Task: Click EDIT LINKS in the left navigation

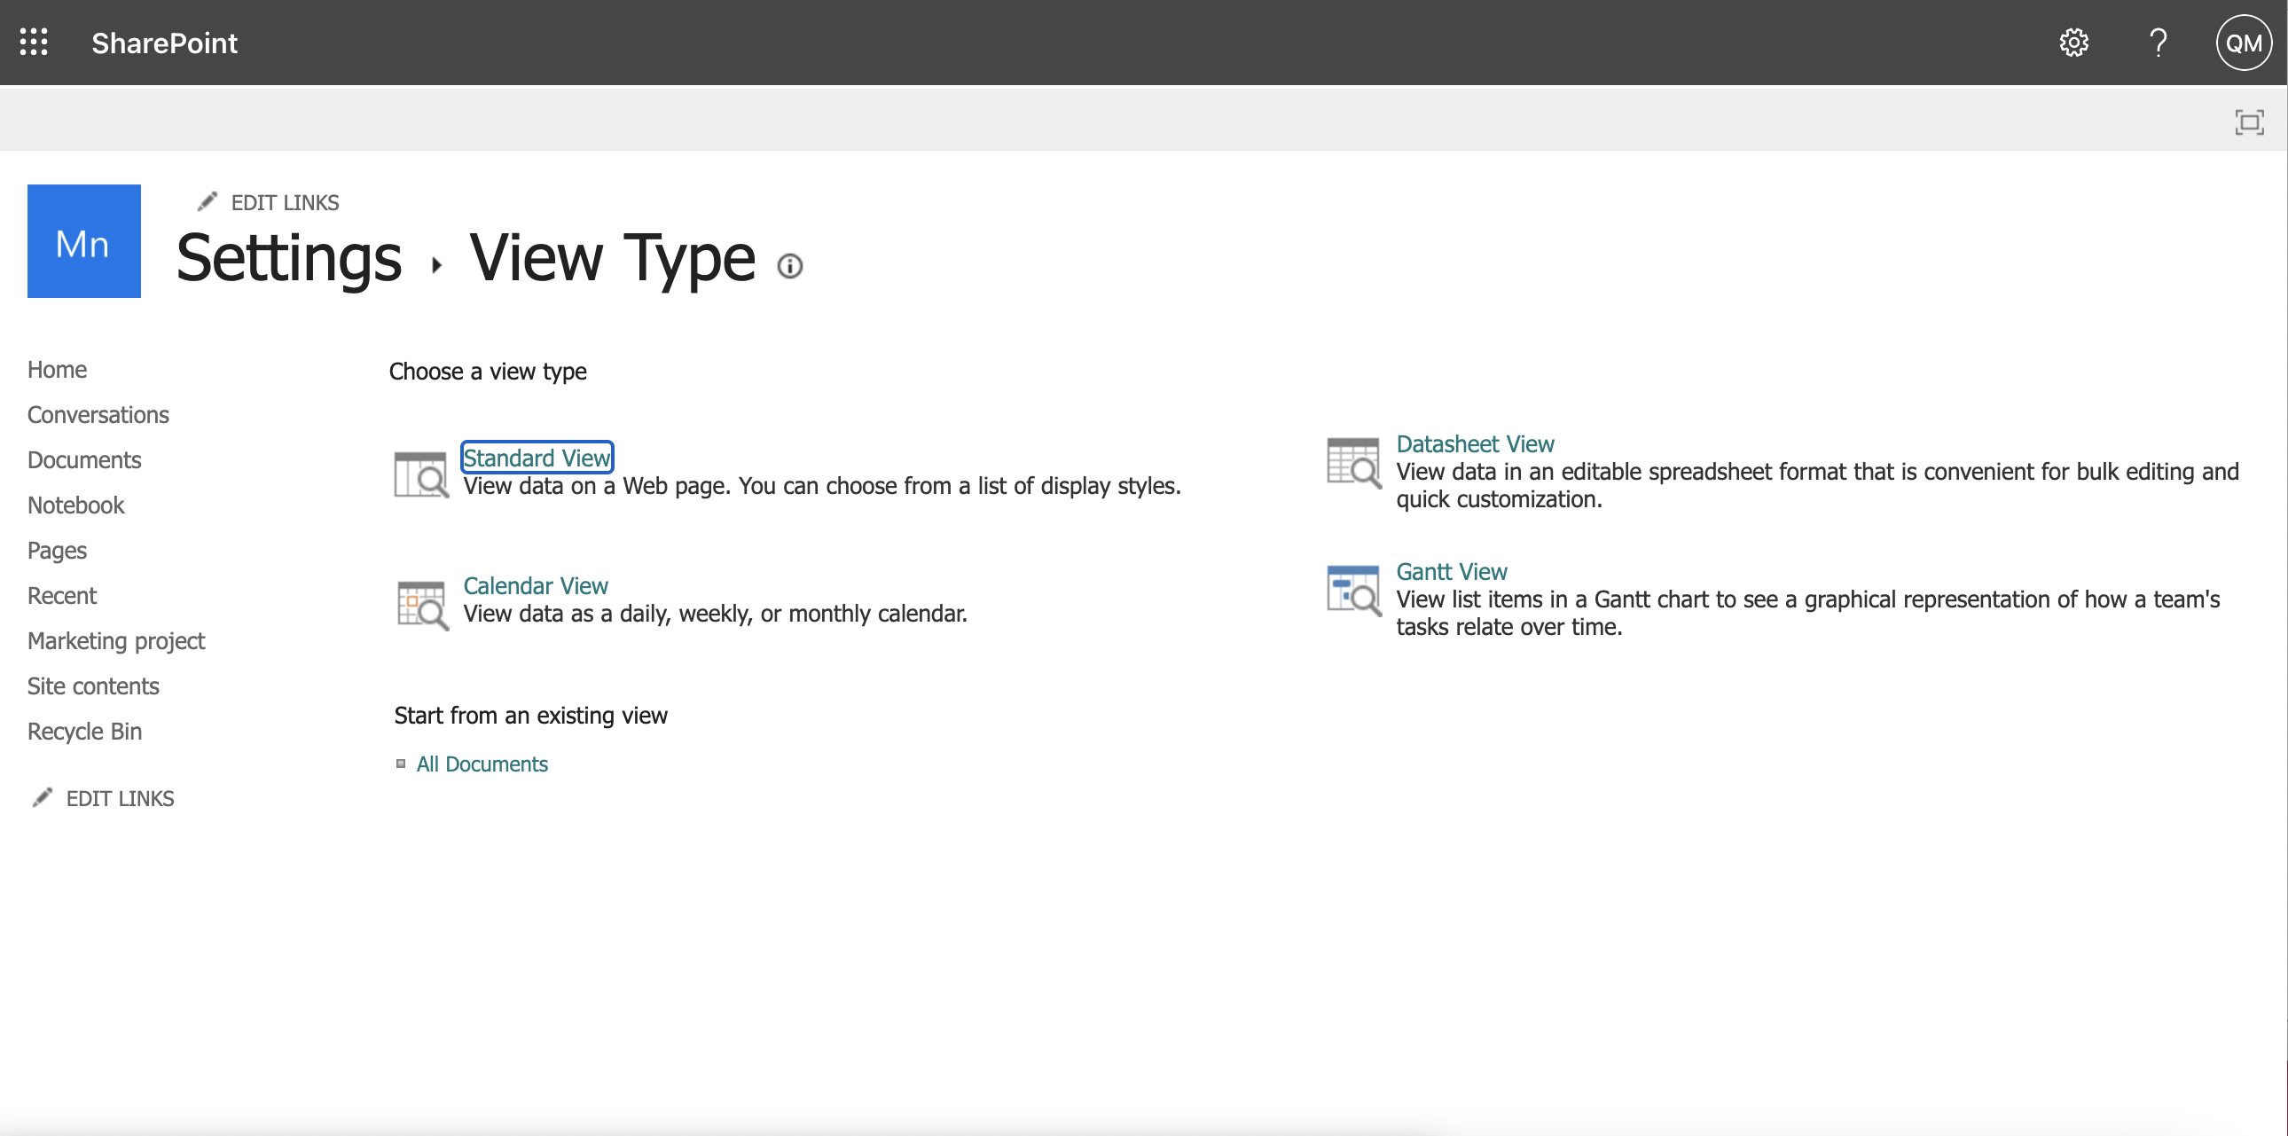Action: 120,798
